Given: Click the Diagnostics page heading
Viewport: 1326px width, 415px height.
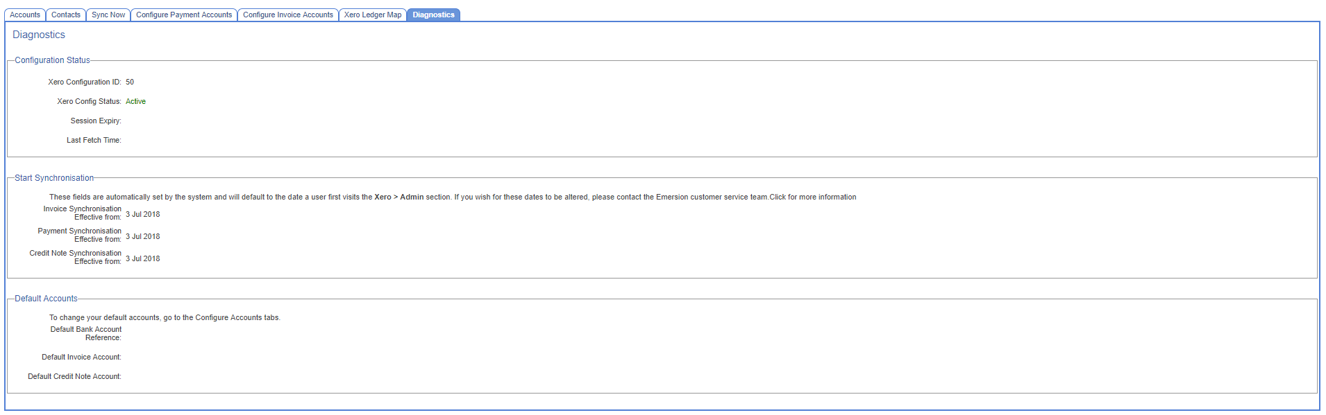Looking at the screenshot, I should 39,35.
